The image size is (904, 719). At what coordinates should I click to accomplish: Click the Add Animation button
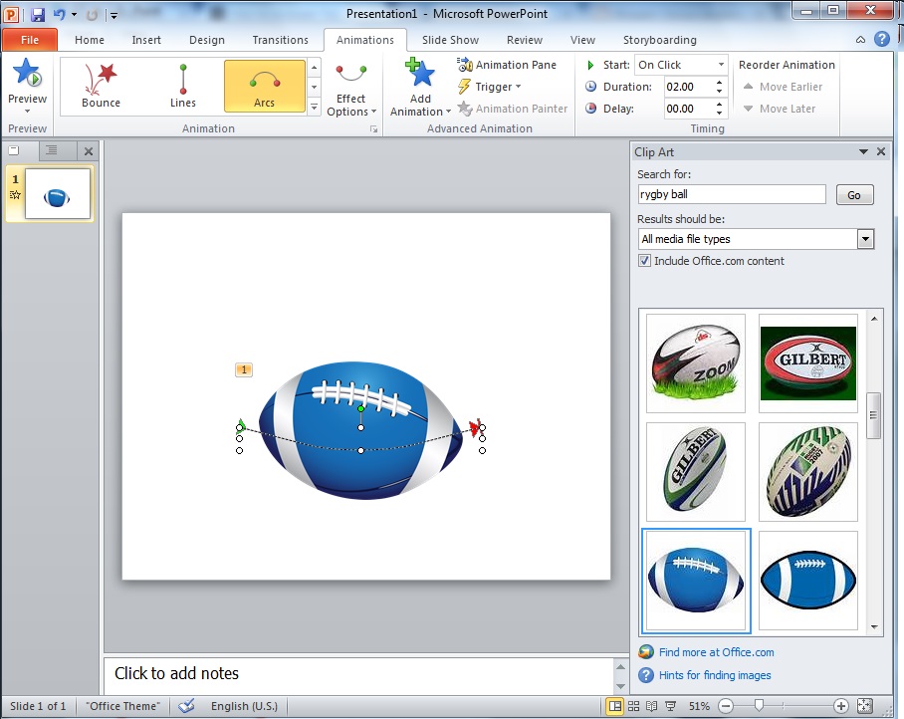[418, 85]
